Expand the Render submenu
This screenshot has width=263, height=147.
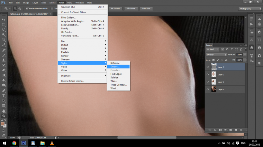point(82,56)
